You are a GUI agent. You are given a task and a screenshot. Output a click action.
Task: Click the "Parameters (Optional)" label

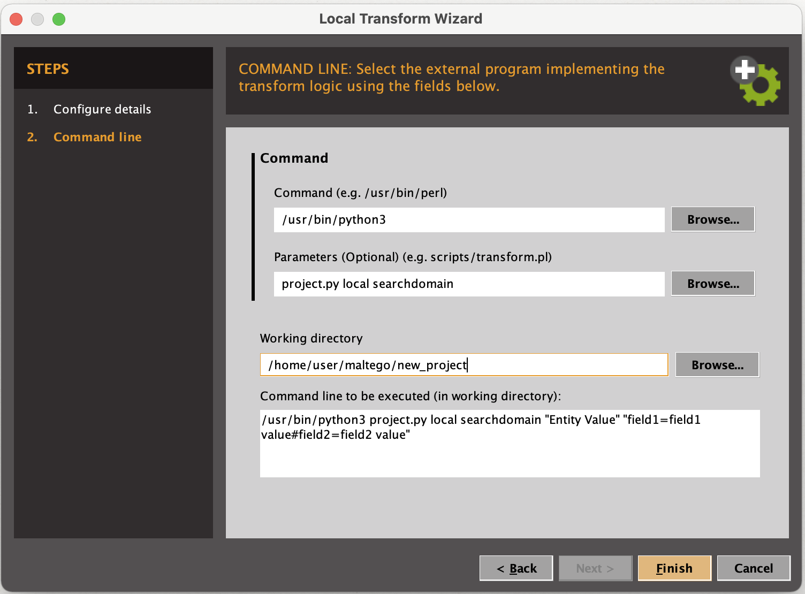413,257
